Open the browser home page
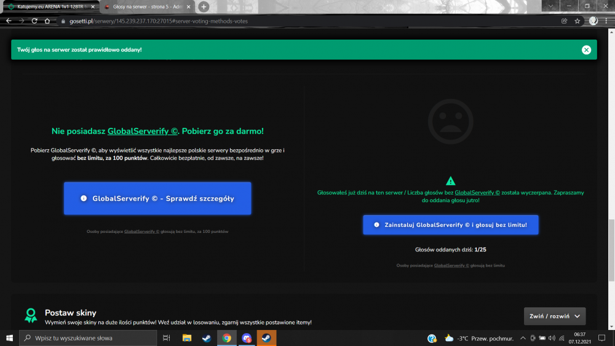The height and width of the screenshot is (346, 615). [x=47, y=21]
